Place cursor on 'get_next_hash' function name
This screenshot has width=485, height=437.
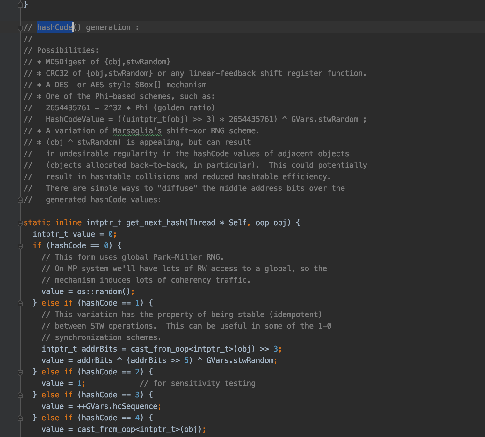click(155, 223)
